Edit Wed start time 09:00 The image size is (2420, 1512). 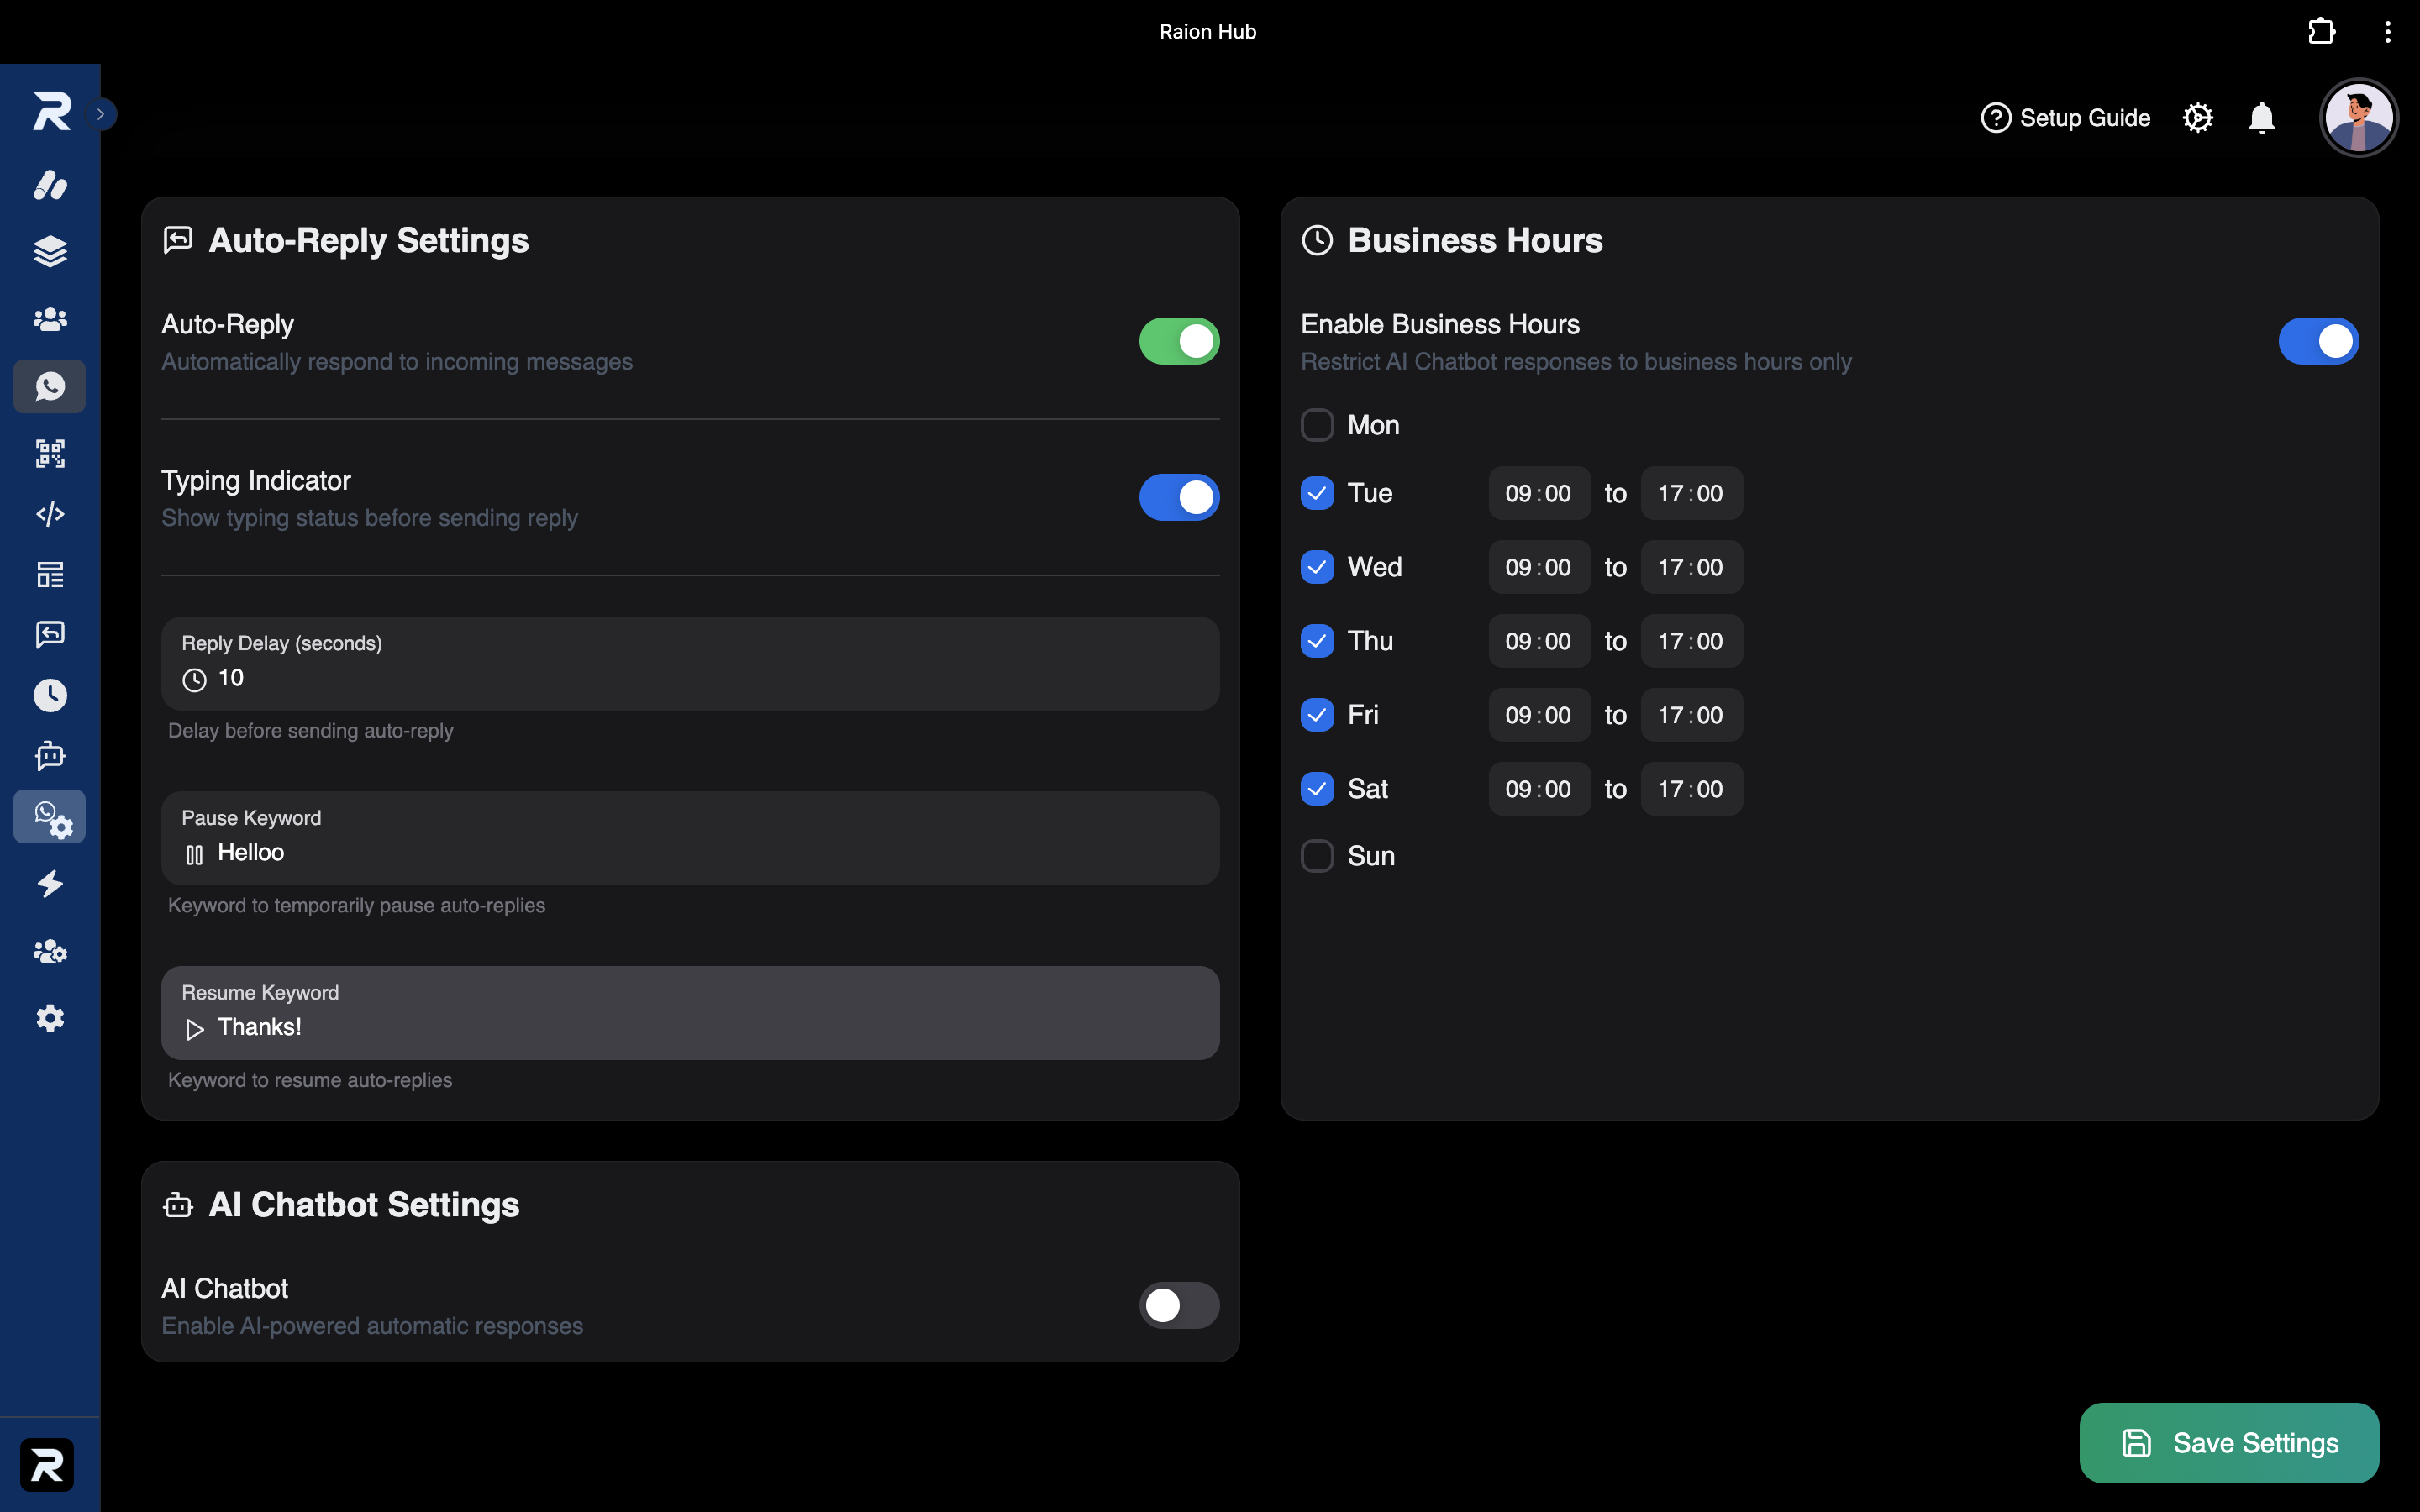(1539, 567)
